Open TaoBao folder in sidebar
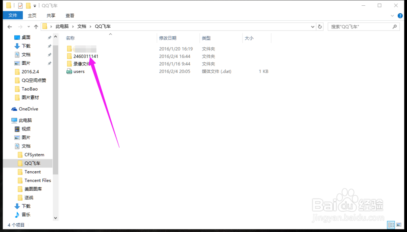The image size is (407, 232). (30, 89)
